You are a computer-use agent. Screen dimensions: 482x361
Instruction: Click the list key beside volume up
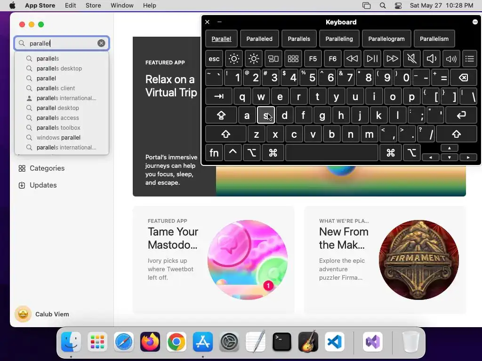[x=470, y=59]
